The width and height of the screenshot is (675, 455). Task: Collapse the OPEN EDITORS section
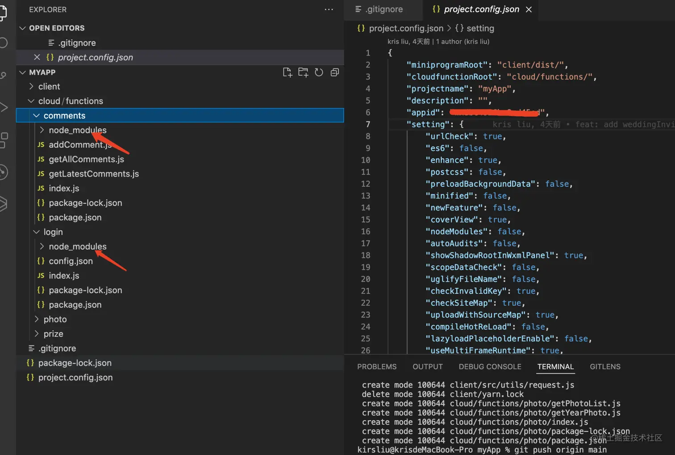[23, 28]
